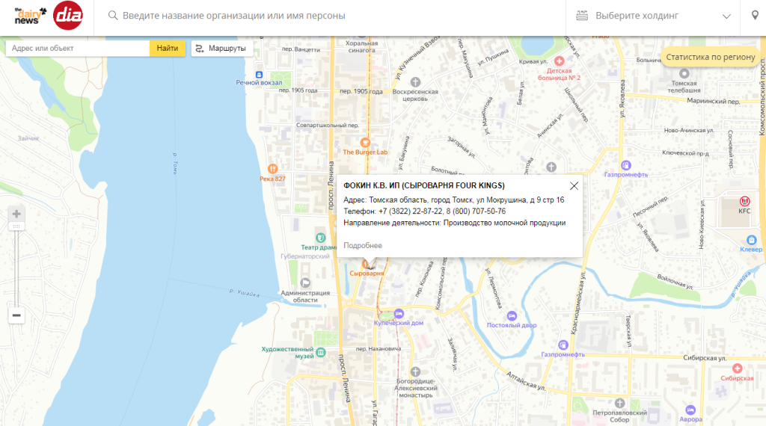Zoom in the map with plus
This screenshot has height=426, width=766.
coord(16,214)
